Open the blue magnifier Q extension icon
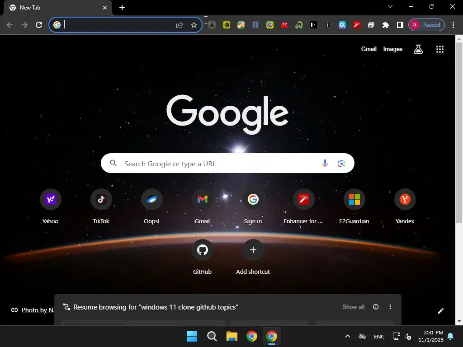The image size is (463, 347). coord(342,25)
